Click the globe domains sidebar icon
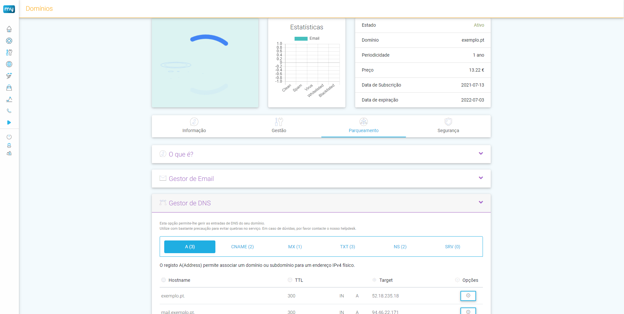The width and height of the screenshot is (624, 314). click(x=9, y=64)
